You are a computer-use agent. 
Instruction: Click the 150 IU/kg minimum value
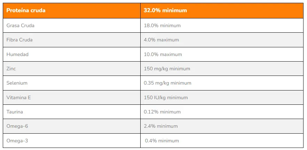point(166,97)
